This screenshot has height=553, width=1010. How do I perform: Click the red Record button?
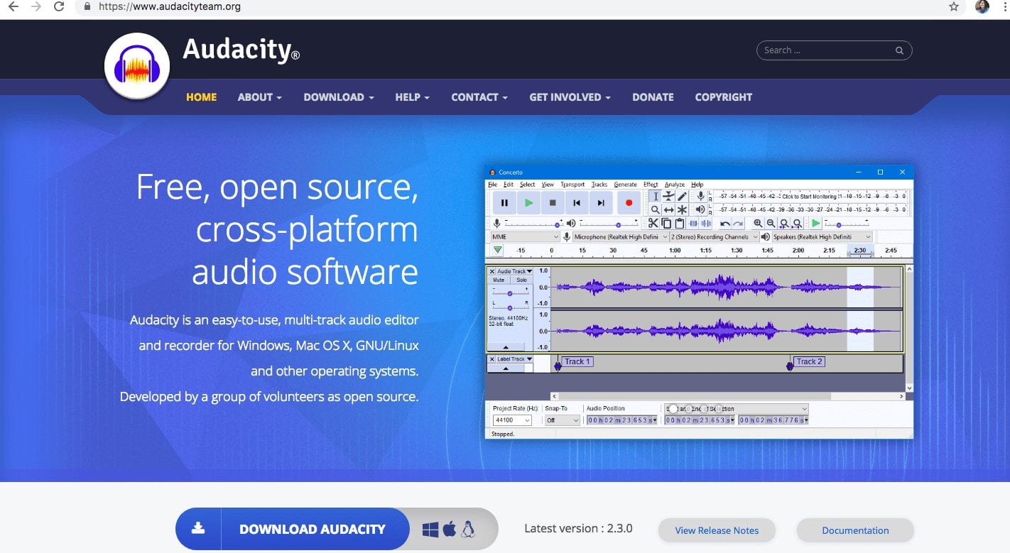pos(629,203)
